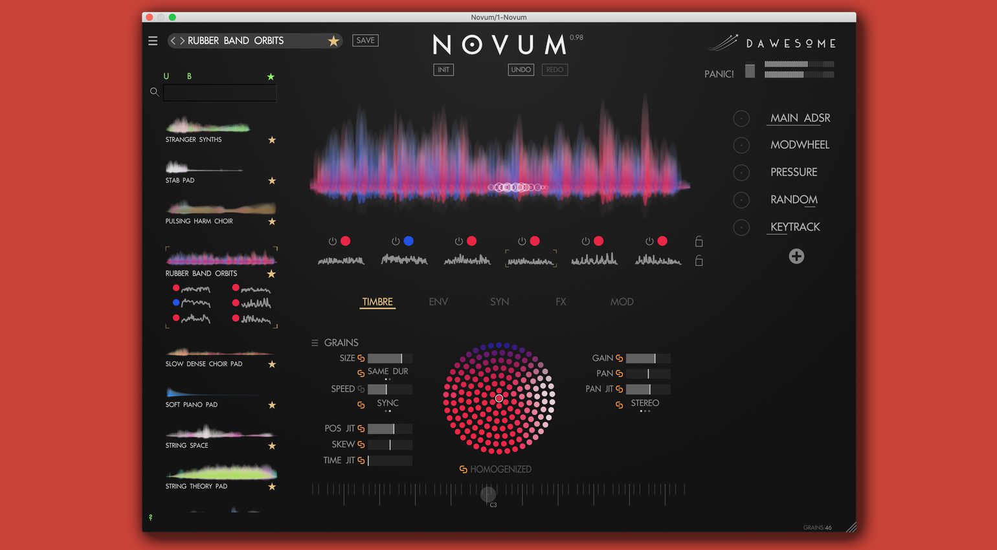
Task: Select the U preset filter
Action: (x=166, y=76)
